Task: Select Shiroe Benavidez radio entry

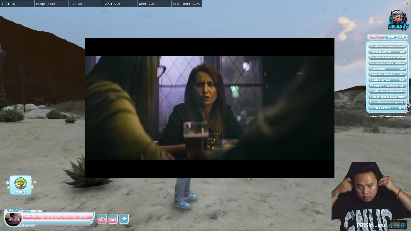Action: click(388, 103)
